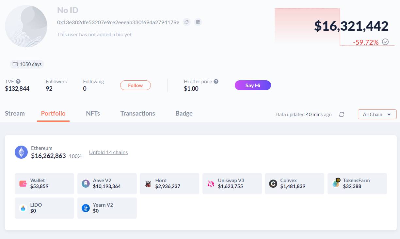
Task: Select the LIDO protocol card
Action: tap(44, 208)
